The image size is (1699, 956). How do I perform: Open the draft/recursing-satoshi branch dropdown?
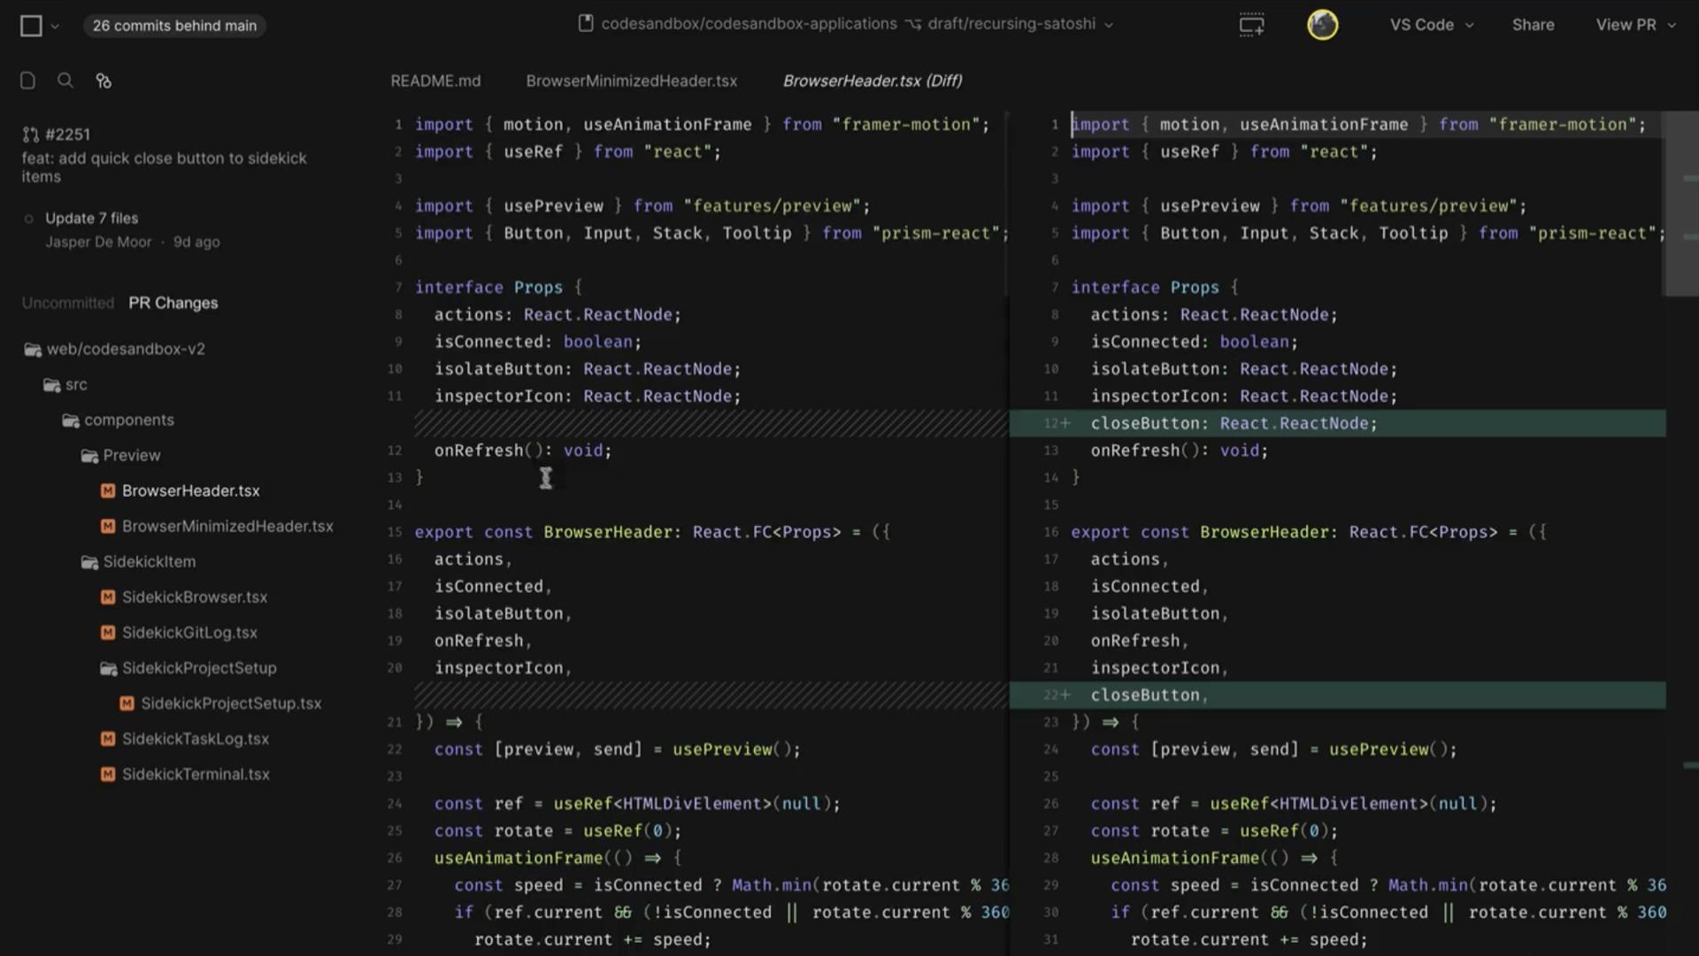1018,24
